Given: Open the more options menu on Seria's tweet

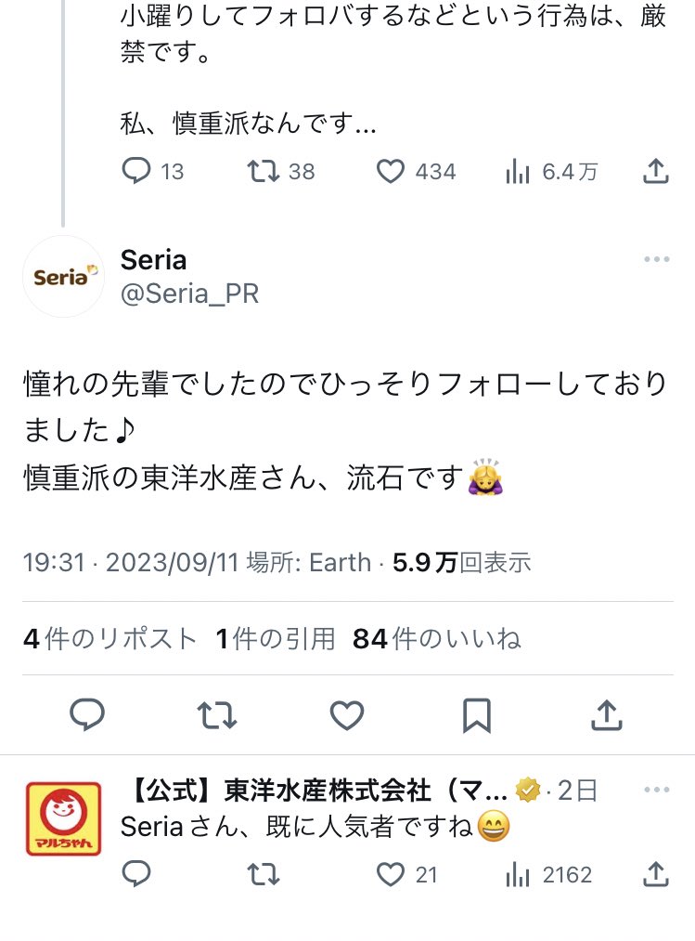Looking at the screenshot, I should (x=656, y=259).
